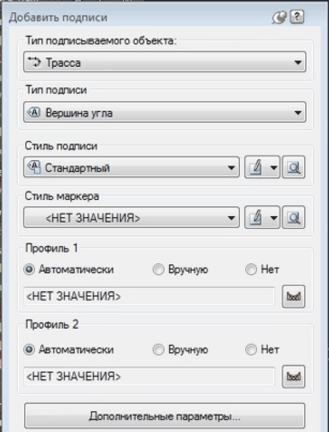
Task: Click profile select icon in Профиль 2
Action: (x=294, y=376)
